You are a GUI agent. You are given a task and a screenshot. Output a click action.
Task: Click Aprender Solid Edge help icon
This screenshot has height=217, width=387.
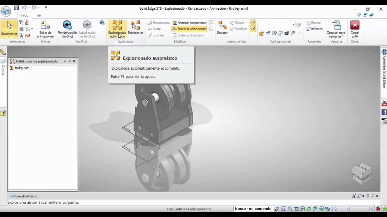pyautogui.click(x=384, y=52)
